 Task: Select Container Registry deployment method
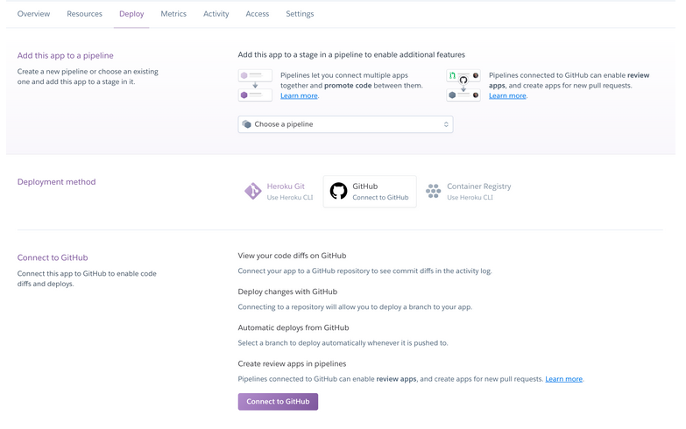click(468, 191)
